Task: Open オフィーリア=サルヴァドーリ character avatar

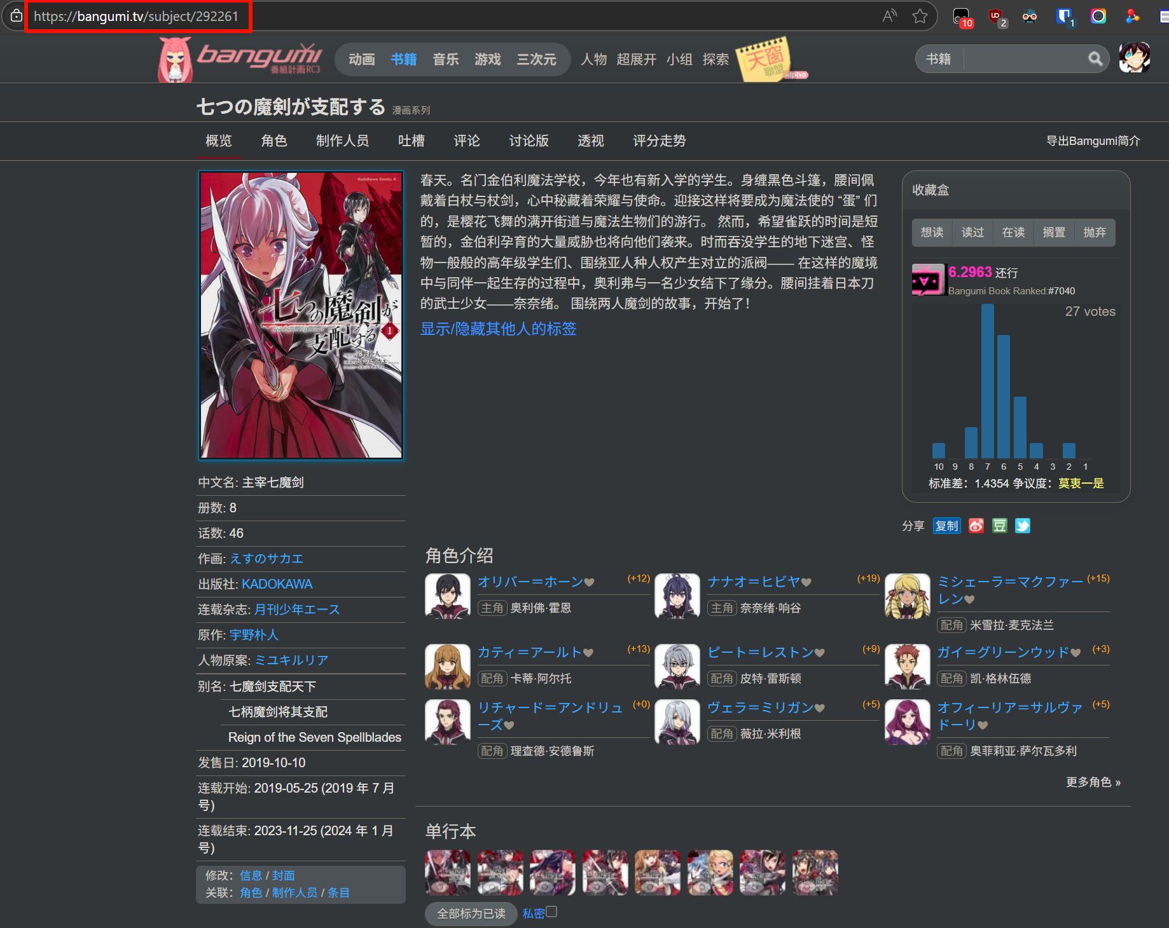Action: (x=908, y=722)
